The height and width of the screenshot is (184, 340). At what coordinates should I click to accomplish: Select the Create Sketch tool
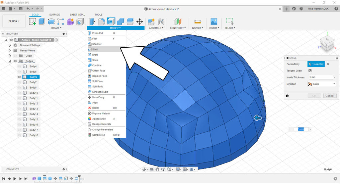[x=32, y=22]
